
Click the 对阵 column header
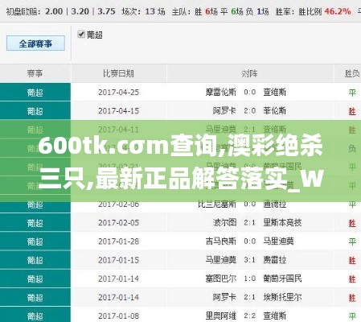249,73
